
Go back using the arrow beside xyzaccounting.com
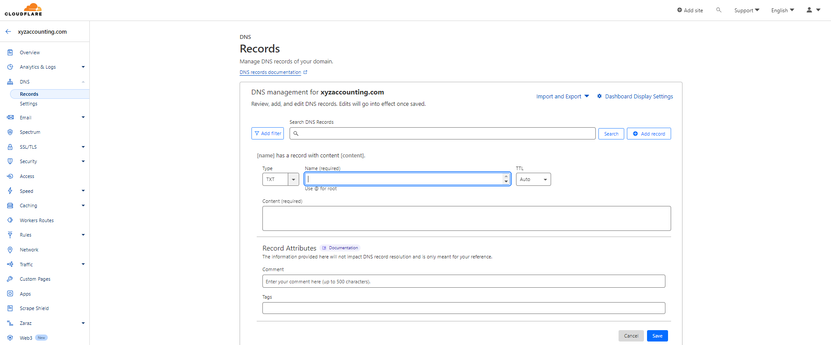8,31
